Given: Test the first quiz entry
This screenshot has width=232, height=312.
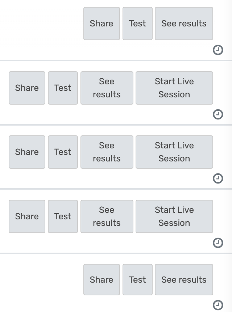Looking at the screenshot, I should coord(137,23).
